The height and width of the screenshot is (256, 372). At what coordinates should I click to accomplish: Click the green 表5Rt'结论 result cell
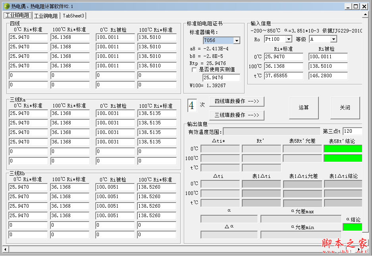(343, 148)
